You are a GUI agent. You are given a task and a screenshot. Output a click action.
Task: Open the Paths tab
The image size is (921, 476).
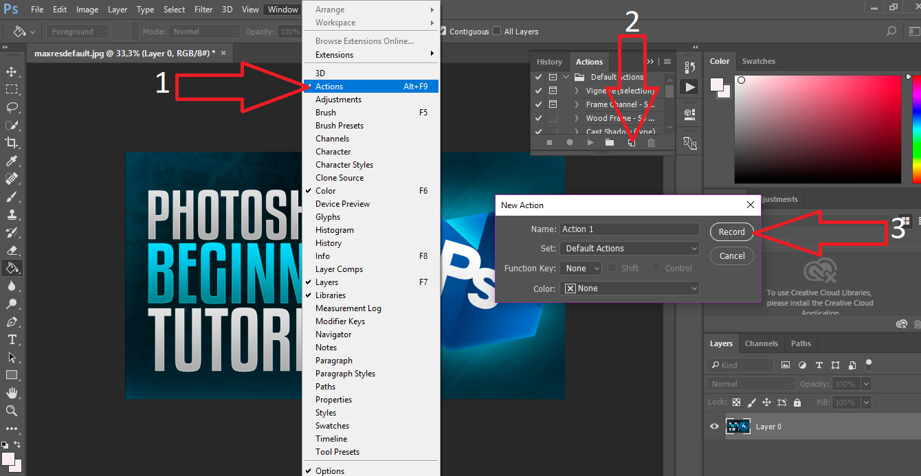pyautogui.click(x=801, y=343)
